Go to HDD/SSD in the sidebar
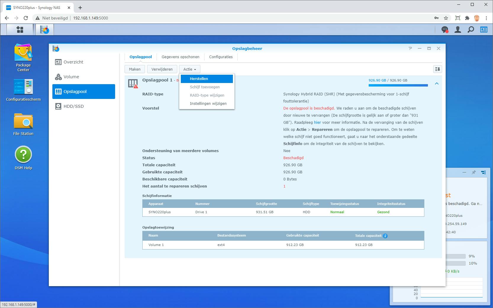The width and height of the screenshot is (493, 308). tap(84, 106)
